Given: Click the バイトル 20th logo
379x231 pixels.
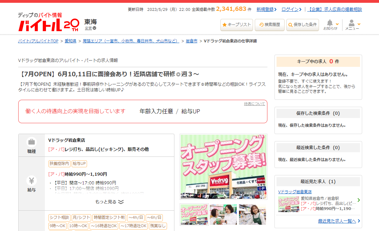Looking at the screenshot, I should tap(48, 25).
